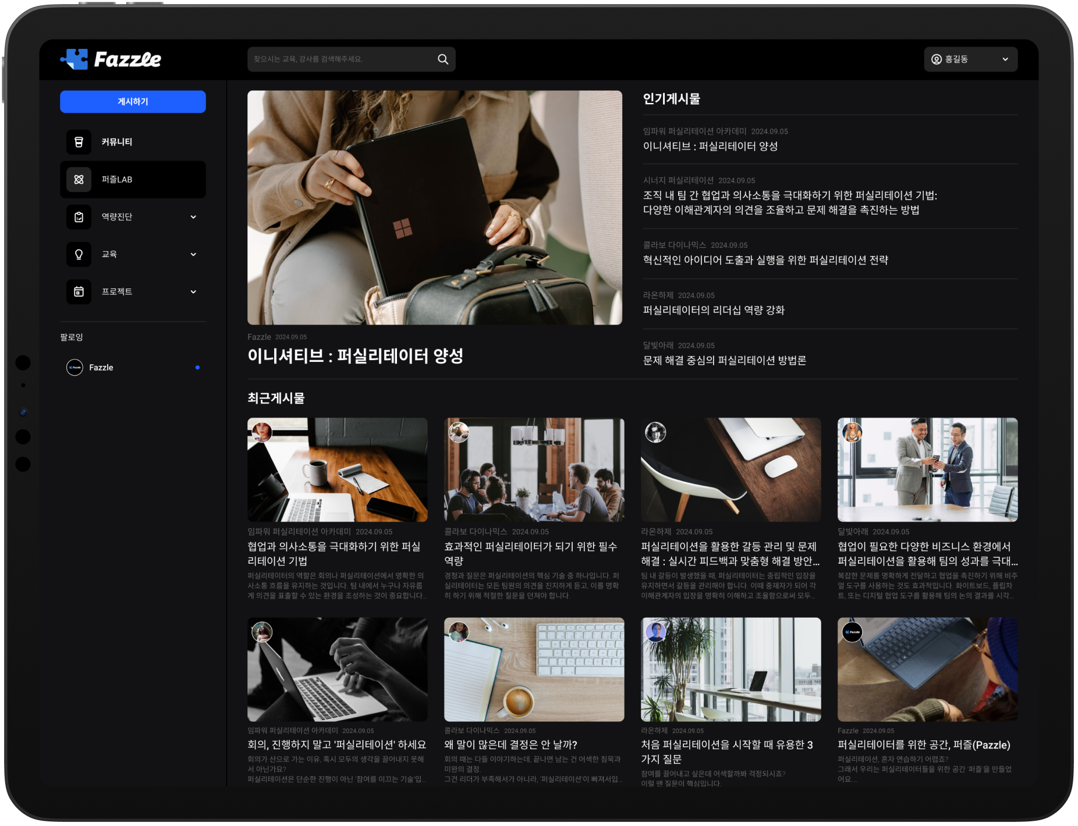The height and width of the screenshot is (826, 1078).
Task: Select the 퍼즐LAB menu item
Action: pos(133,180)
